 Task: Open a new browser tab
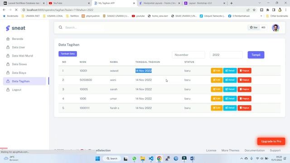tap(231, 3)
